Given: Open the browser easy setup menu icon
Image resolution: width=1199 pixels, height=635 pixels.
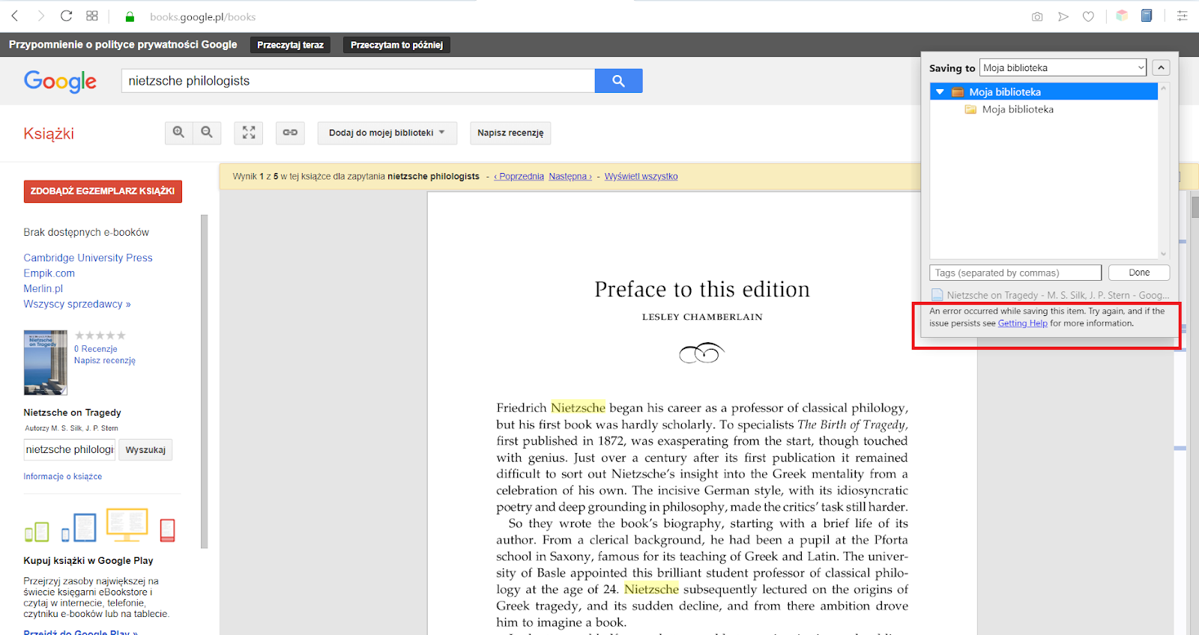Looking at the screenshot, I should [1183, 16].
